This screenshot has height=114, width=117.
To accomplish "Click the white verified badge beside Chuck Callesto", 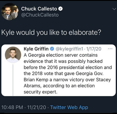I will click(x=61, y=9).
